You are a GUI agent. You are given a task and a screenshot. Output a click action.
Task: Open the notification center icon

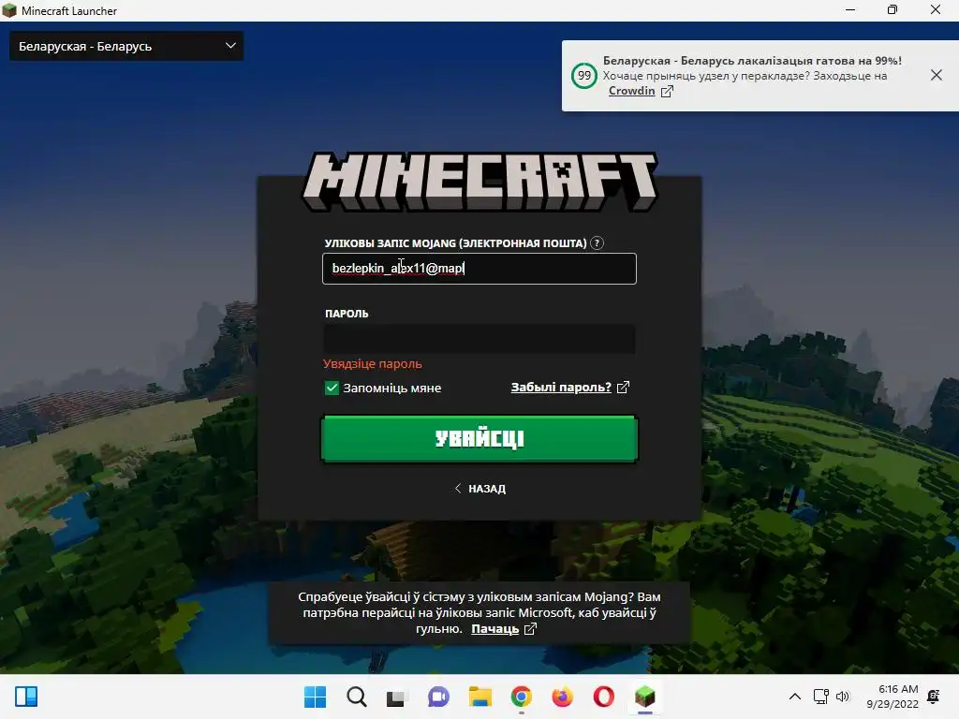pyautogui.click(x=934, y=697)
